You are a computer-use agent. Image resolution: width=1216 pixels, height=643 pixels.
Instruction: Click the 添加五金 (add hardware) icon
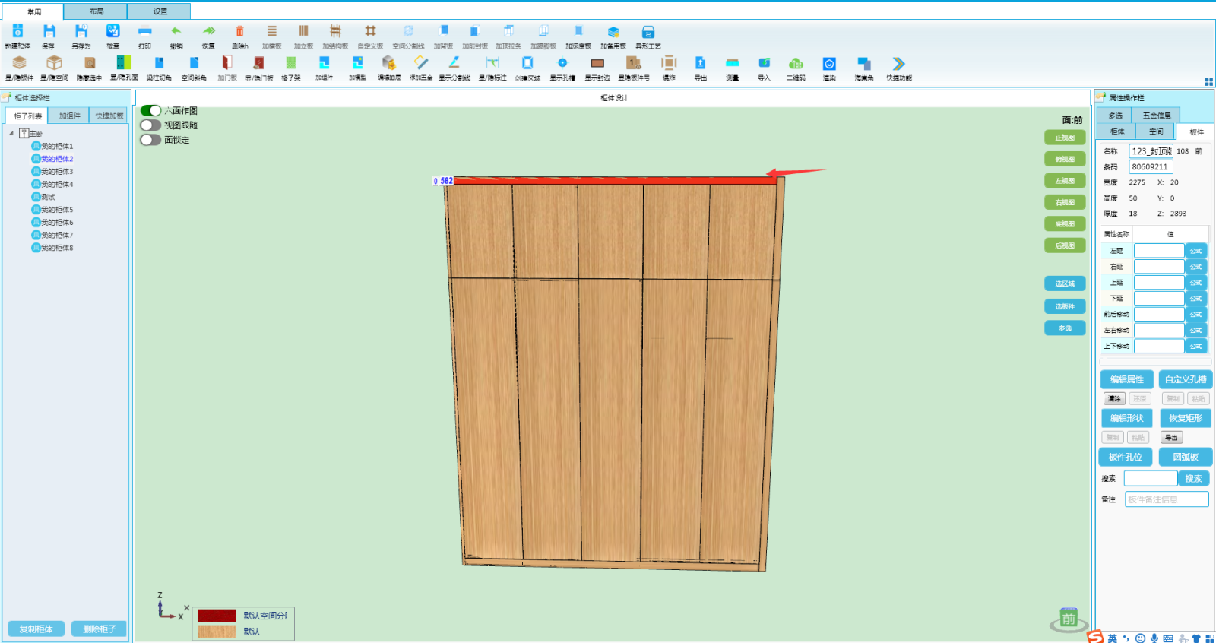click(x=421, y=64)
